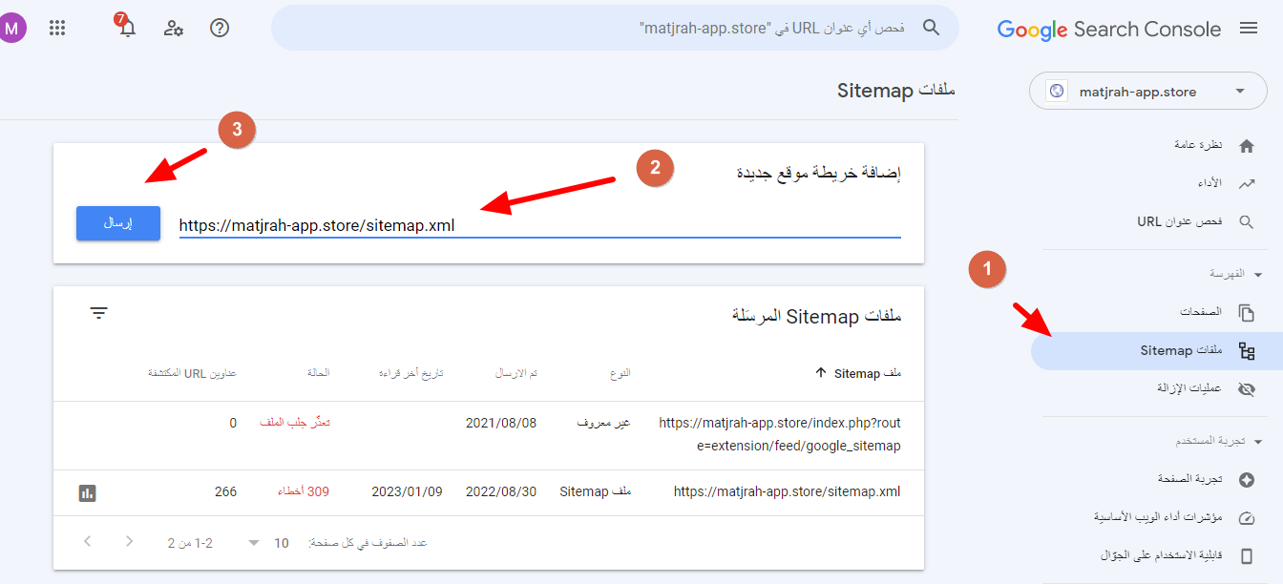Open the help question mark icon
This screenshot has width=1283, height=584.
220,28
